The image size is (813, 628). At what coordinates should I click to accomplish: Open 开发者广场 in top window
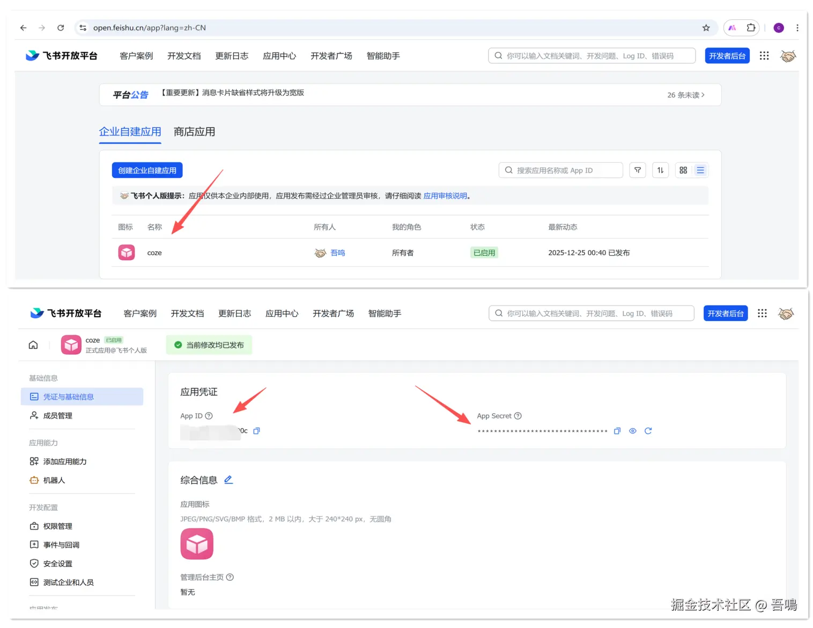click(x=331, y=56)
